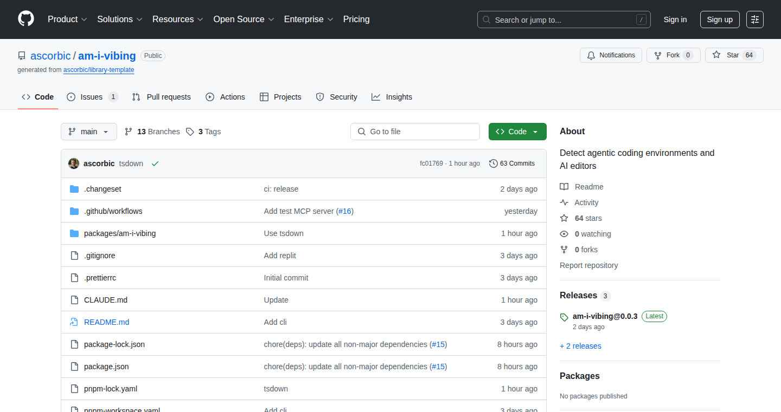The height and width of the screenshot is (412, 781).
Task: Open the 'ci: release' commit message
Action: [x=281, y=189]
